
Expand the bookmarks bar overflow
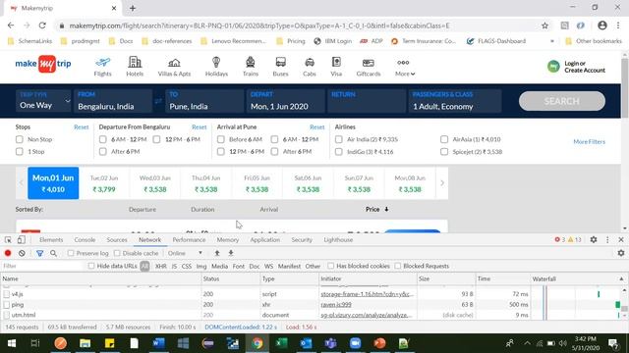[x=552, y=41]
